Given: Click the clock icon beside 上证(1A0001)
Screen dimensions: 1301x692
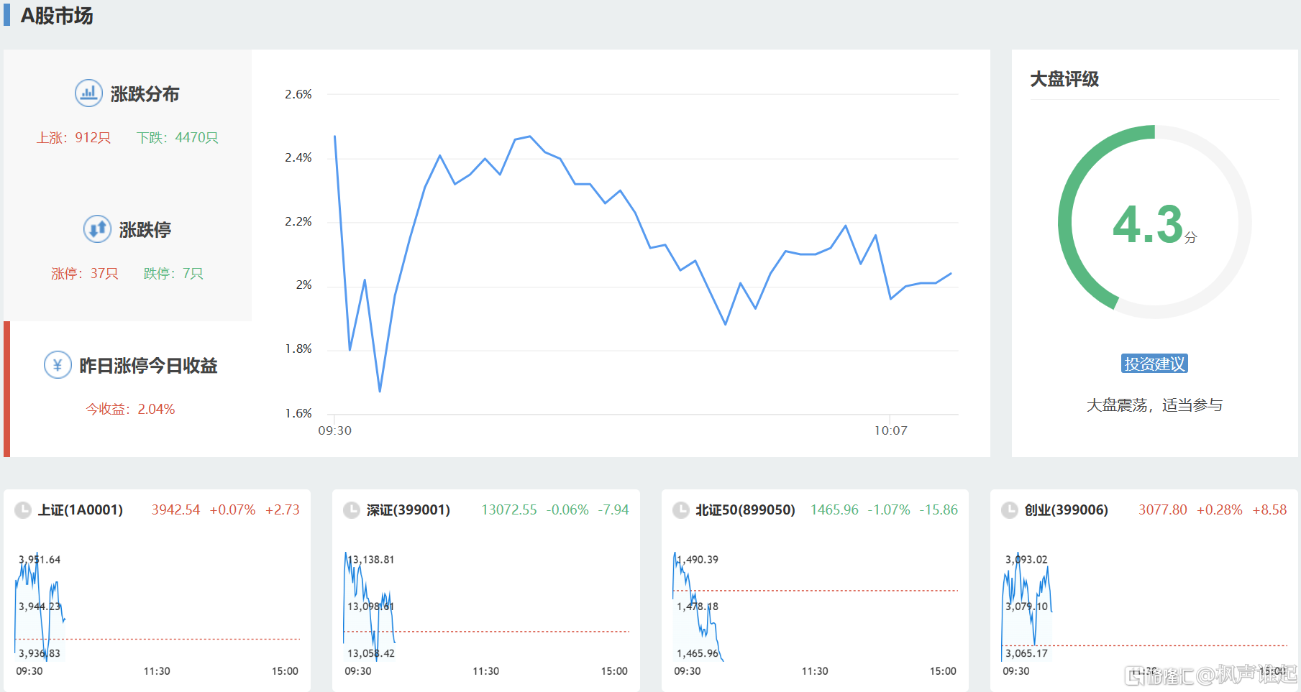Looking at the screenshot, I should [x=23, y=510].
